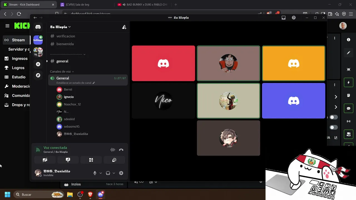Open Discord direct messages home icon
Image resolution: width=356 pixels, height=200 pixels.
tap(38, 27)
